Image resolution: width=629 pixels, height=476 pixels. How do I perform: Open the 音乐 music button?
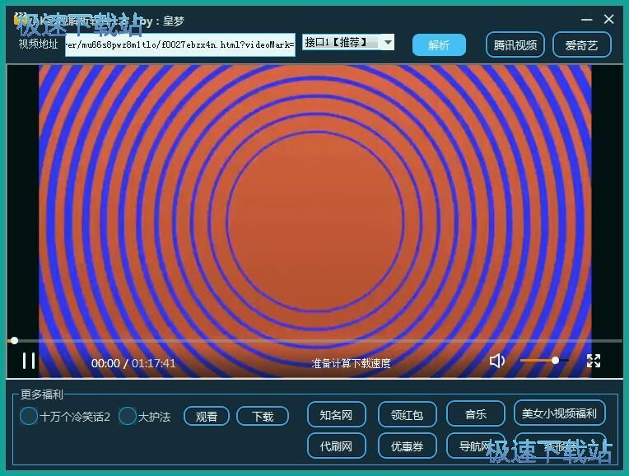click(475, 414)
